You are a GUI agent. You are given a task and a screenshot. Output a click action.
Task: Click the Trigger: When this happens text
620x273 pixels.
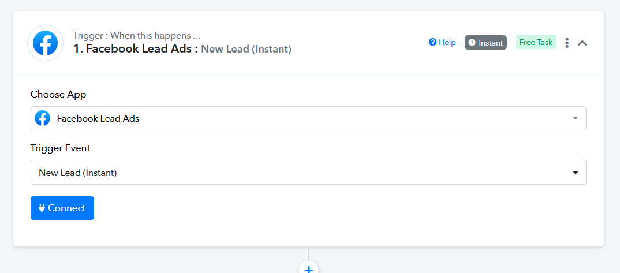click(137, 35)
